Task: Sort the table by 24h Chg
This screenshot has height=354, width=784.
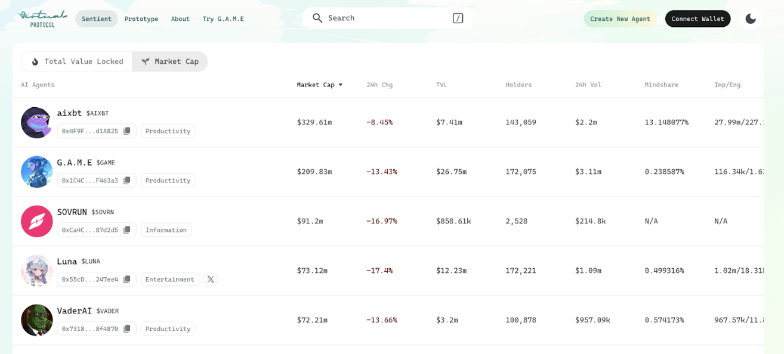Action: (379, 85)
